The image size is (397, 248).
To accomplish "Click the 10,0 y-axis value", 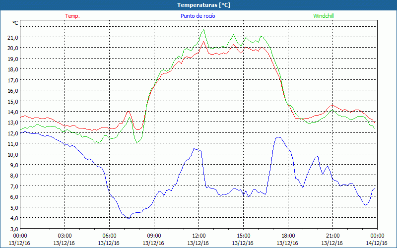I will point(13,154).
